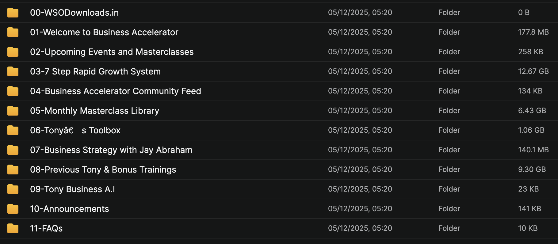Click Folder type label in 10-Announcements row
The width and height of the screenshot is (558, 244).
pyautogui.click(x=449, y=209)
